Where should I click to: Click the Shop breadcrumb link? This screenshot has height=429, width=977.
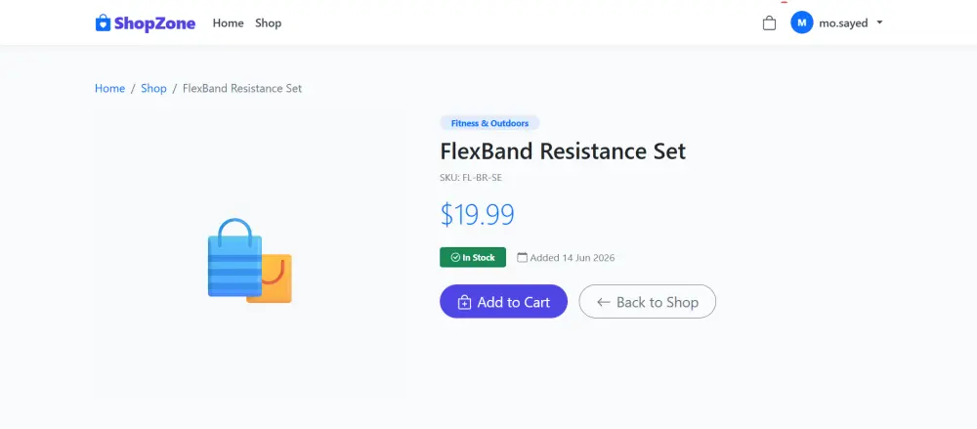coord(153,89)
